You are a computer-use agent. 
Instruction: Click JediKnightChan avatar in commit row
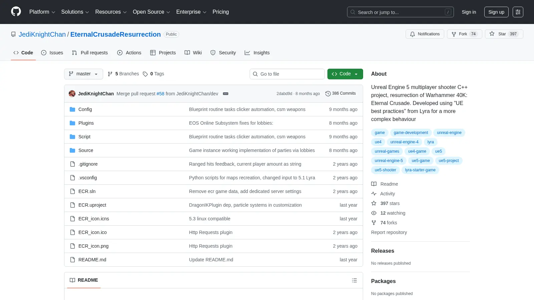72,94
